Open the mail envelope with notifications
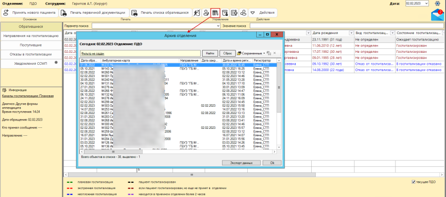The width and height of the screenshot is (446, 197). coord(437,15)
